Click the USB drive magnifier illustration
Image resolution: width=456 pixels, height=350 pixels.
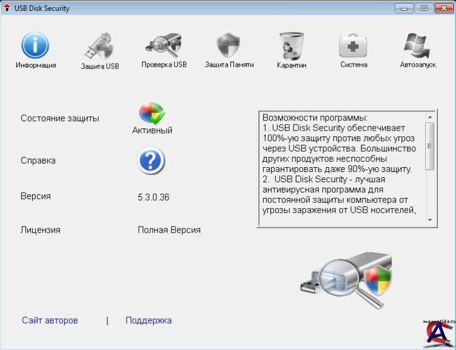346,280
